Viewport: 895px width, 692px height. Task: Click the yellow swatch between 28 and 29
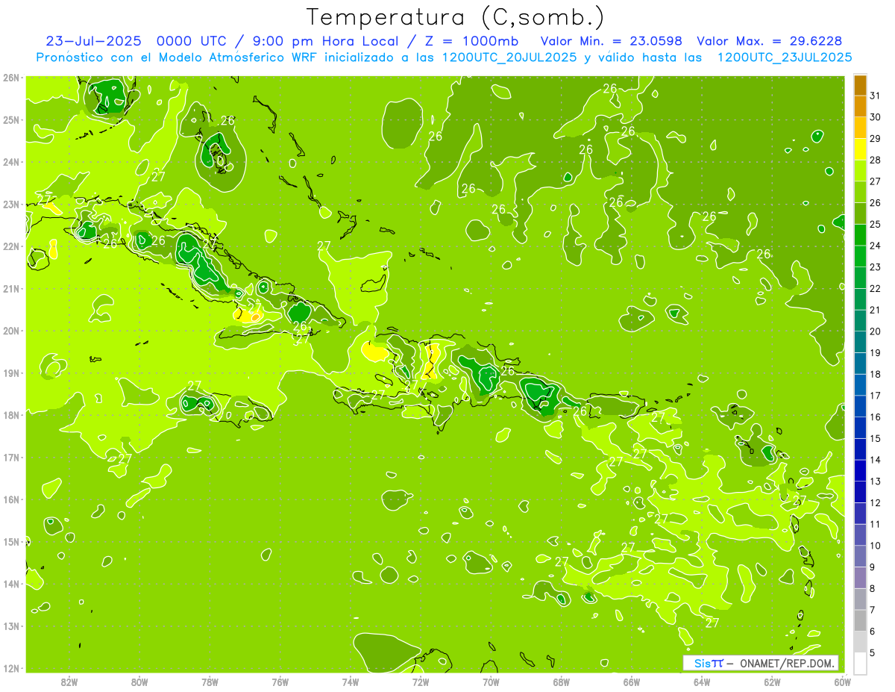(860, 149)
